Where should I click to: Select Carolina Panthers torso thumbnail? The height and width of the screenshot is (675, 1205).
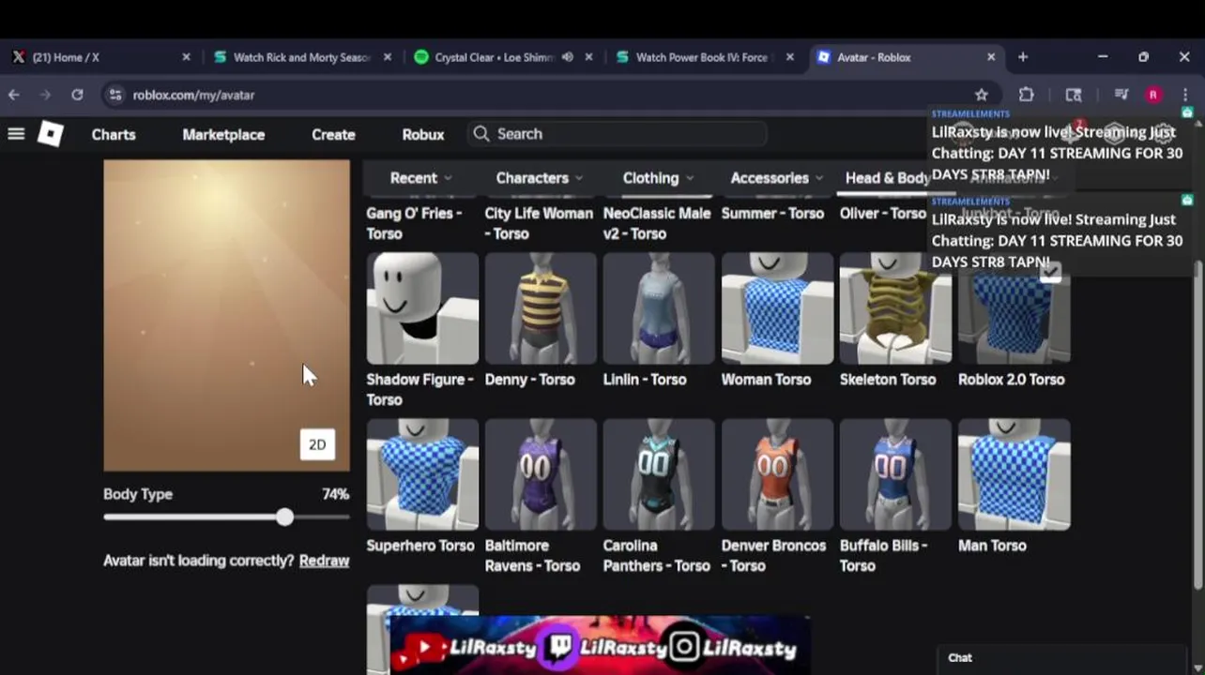tap(659, 474)
